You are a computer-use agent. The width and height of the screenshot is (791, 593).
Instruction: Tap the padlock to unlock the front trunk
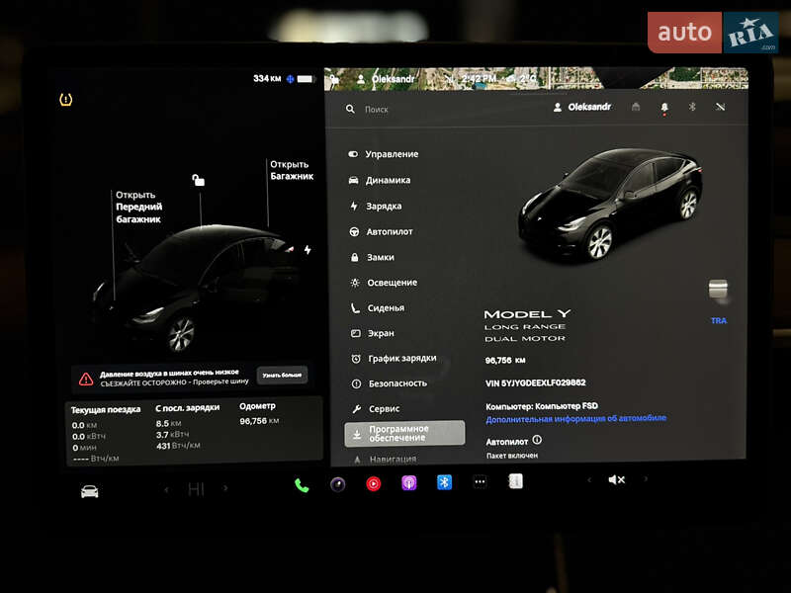(x=200, y=178)
